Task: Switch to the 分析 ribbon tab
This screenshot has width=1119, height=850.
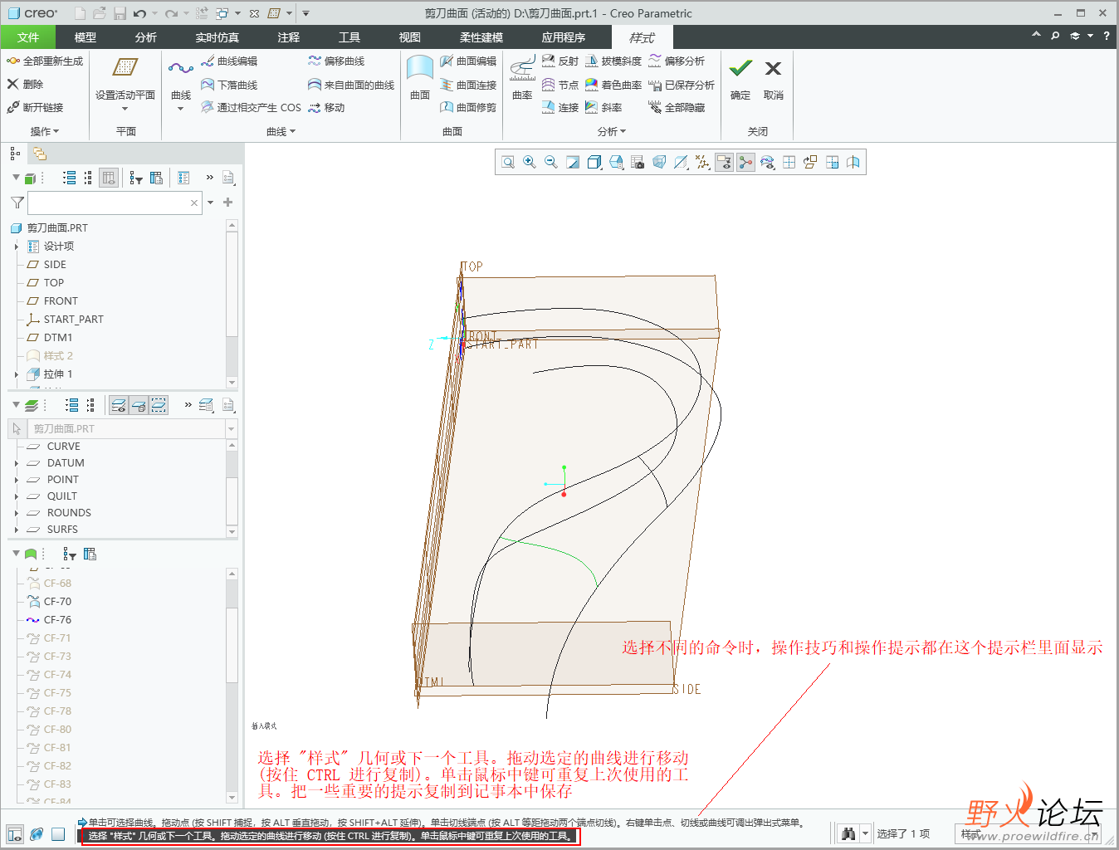Action: (146, 37)
